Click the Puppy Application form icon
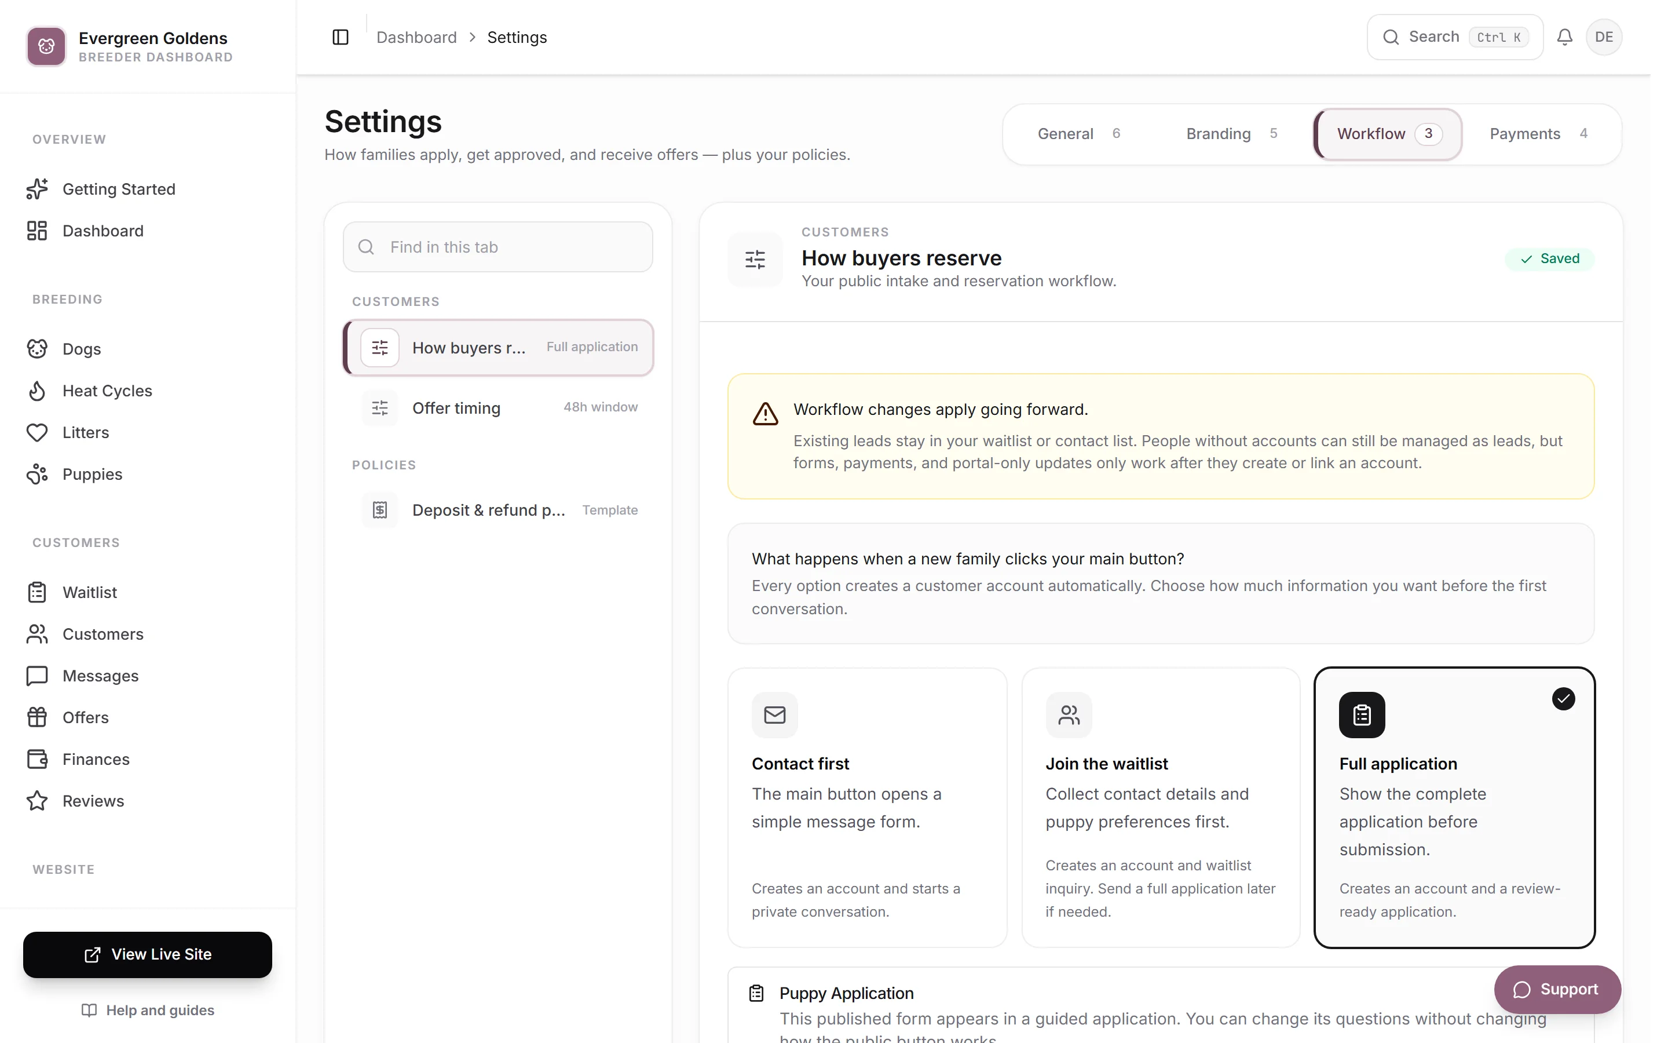1668x1043 pixels. 756,993
